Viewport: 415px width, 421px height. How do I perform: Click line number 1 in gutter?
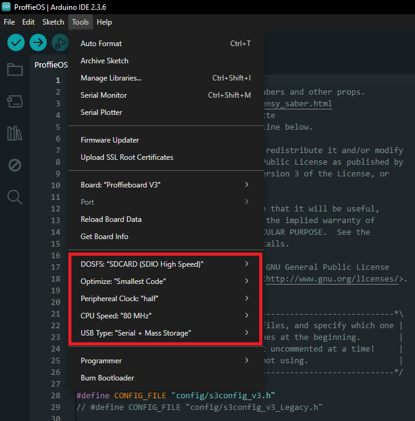coord(57,80)
